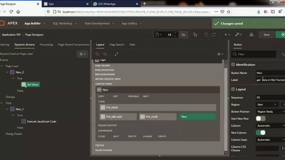Click the page lock icon
Viewport: 285px width, 160px height.
pos(195,35)
